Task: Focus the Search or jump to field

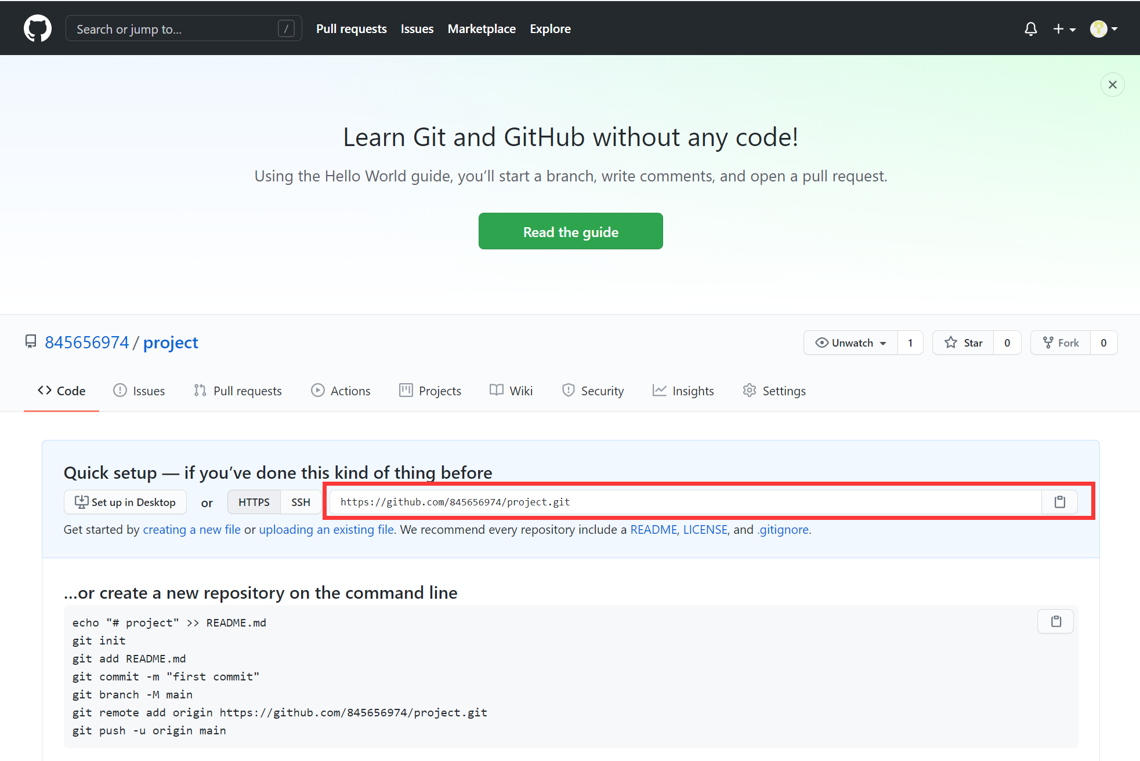Action: pos(174,29)
